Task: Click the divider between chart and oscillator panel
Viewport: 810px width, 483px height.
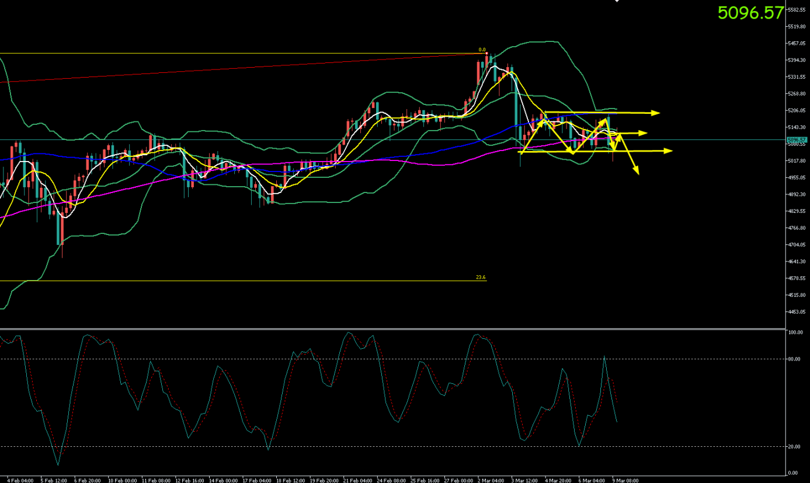Action: pos(391,330)
